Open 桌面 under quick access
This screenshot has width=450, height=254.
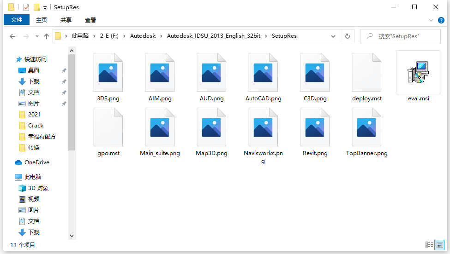tap(34, 70)
